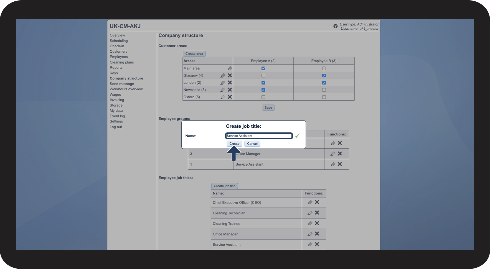The height and width of the screenshot is (269, 490).
Task: Edit the London area
Action: click(223, 83)
